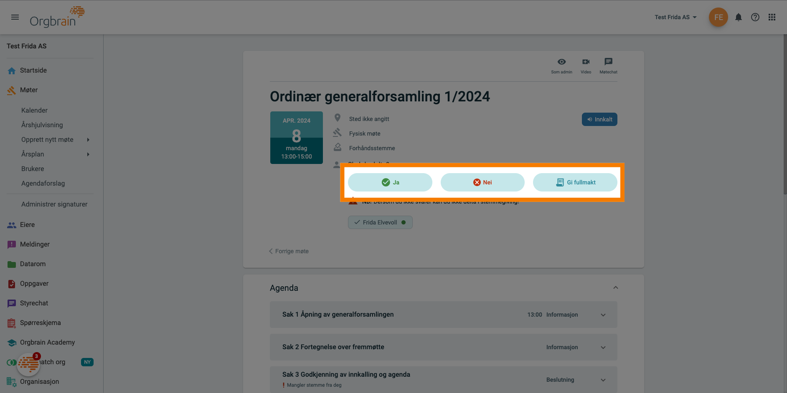This screenshot has height=393, width=787.
Task: Click the 13:00 time on Sak 1
Action: click(x=535, y=315)
